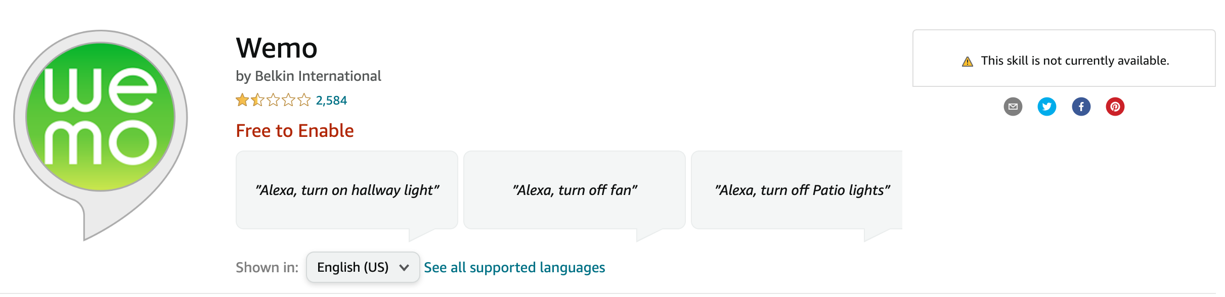
Task: Select the "turn off Patio lights" phrase
Action: 802,190
